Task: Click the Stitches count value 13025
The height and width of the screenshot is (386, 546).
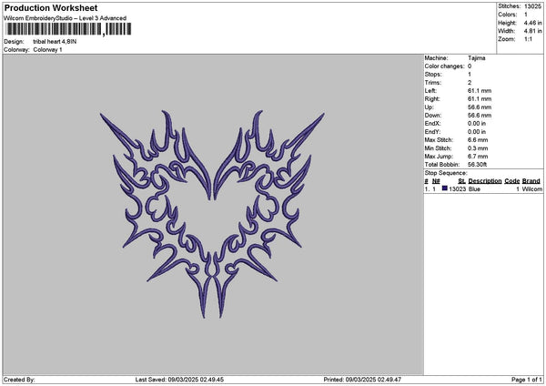Action: [532, 6]
